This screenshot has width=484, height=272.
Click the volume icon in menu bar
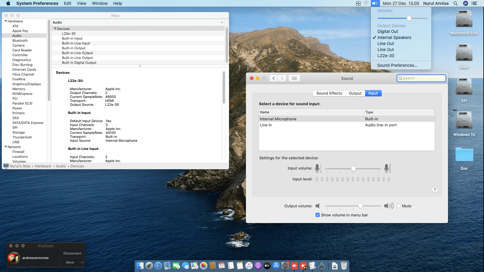tap(375, 3)
